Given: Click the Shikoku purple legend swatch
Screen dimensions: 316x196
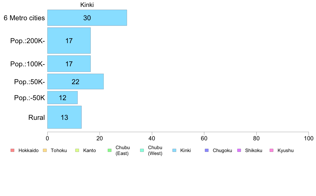Looking at the screenshot, I should (239, 150).
